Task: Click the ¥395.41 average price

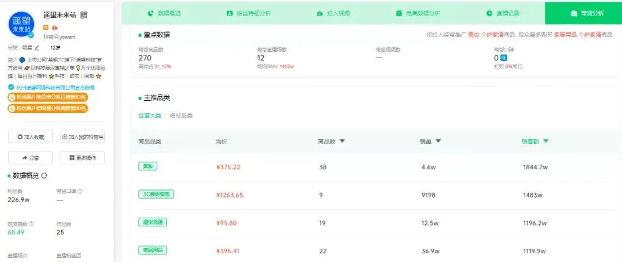Action: click(x=228, y=251)
